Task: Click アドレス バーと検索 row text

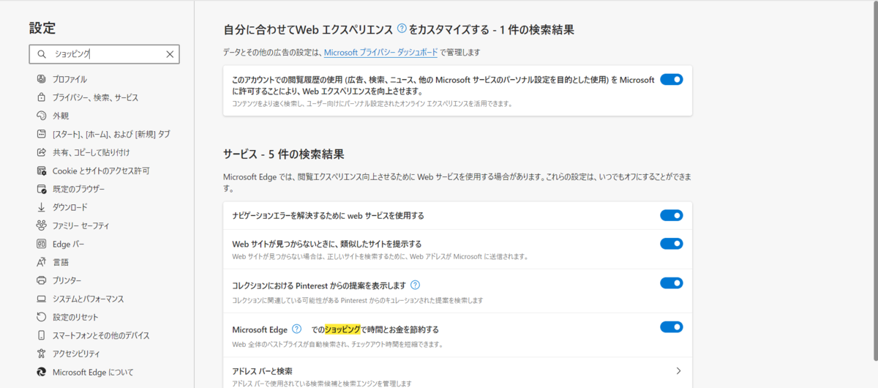Action: point(262,371)
